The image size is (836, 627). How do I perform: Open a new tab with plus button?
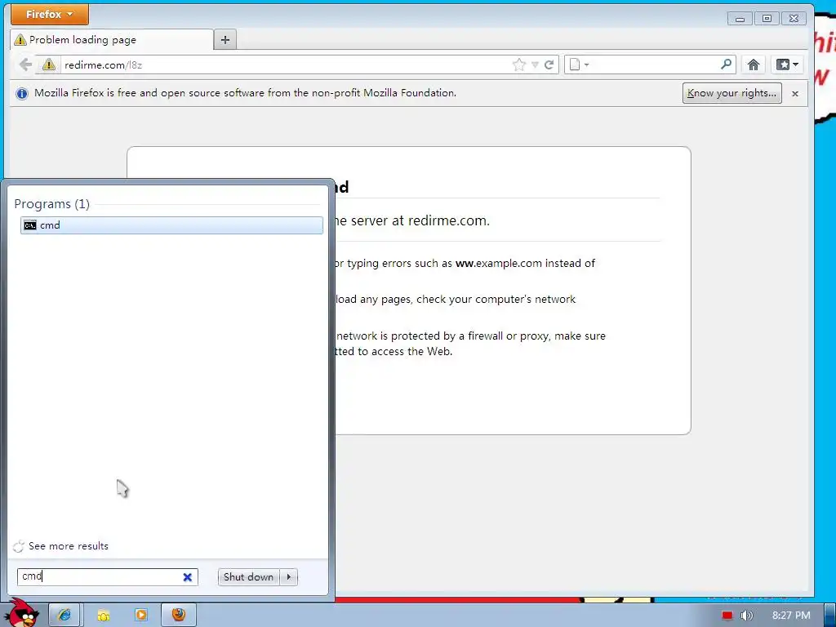click(225, 39)
